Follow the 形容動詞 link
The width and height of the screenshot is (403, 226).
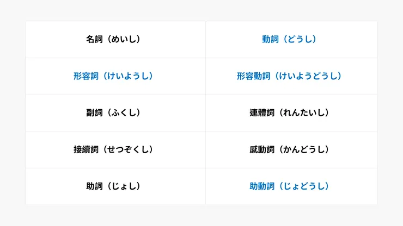pyautogui.click(x=254, y=76)
